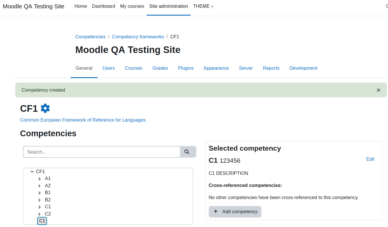Switch to the Plugins tab
Viewport: 388px width, 227px height.
pos(186,68)
